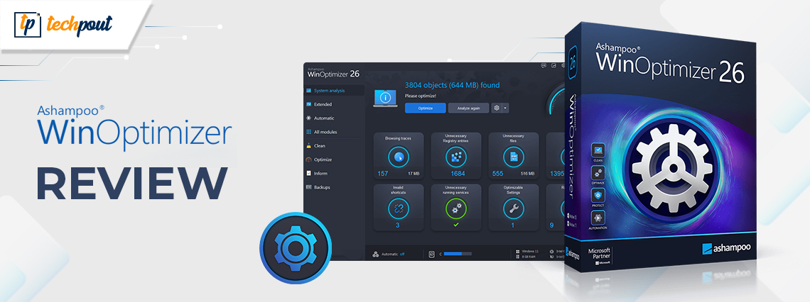Click the laptop info icon beside results
This screenshot has height=302, width=810.
(386, 99)
